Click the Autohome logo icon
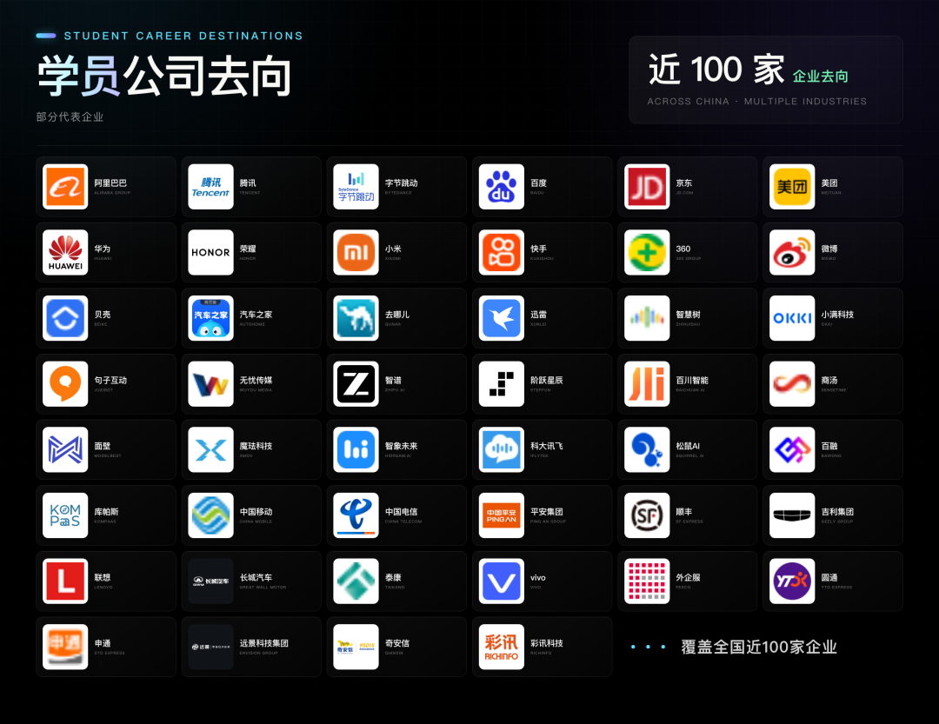 (x=210, y=318)
